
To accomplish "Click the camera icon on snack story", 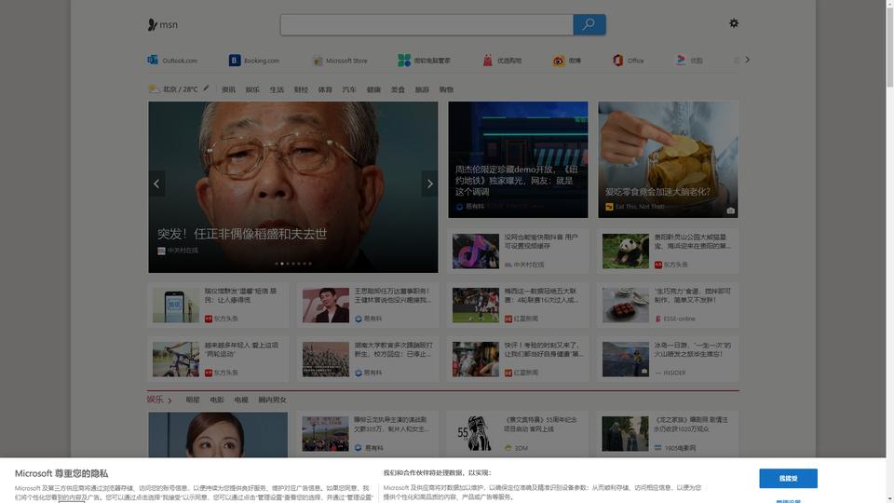I will point(730,211).
